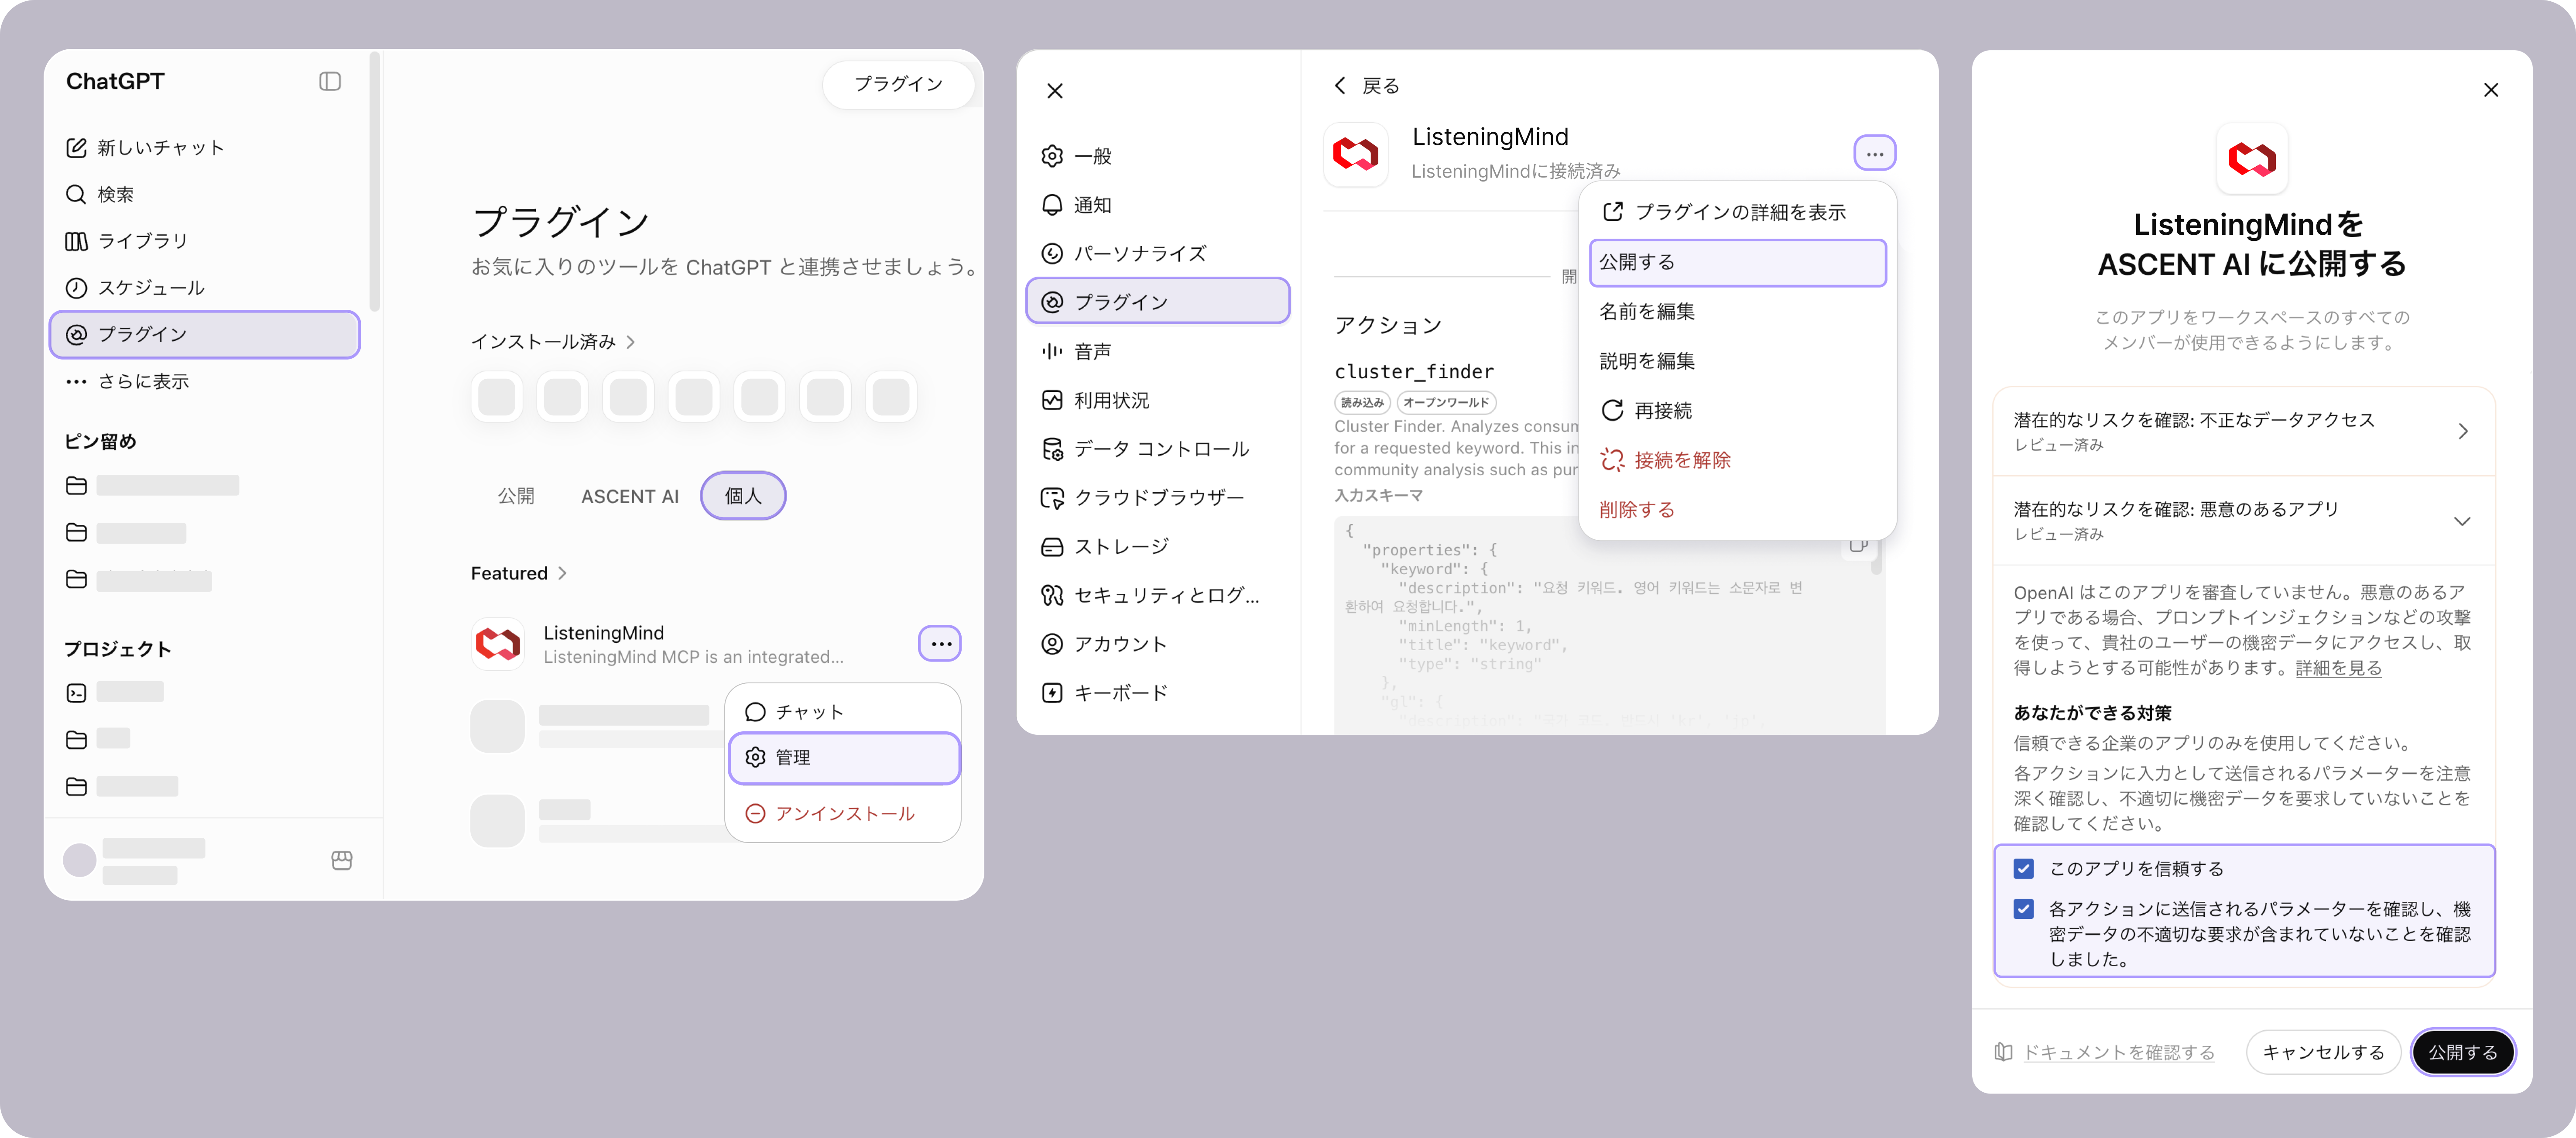
Task: Click the ListeningMind logo in publish dialog
Action: [2252, 159]
